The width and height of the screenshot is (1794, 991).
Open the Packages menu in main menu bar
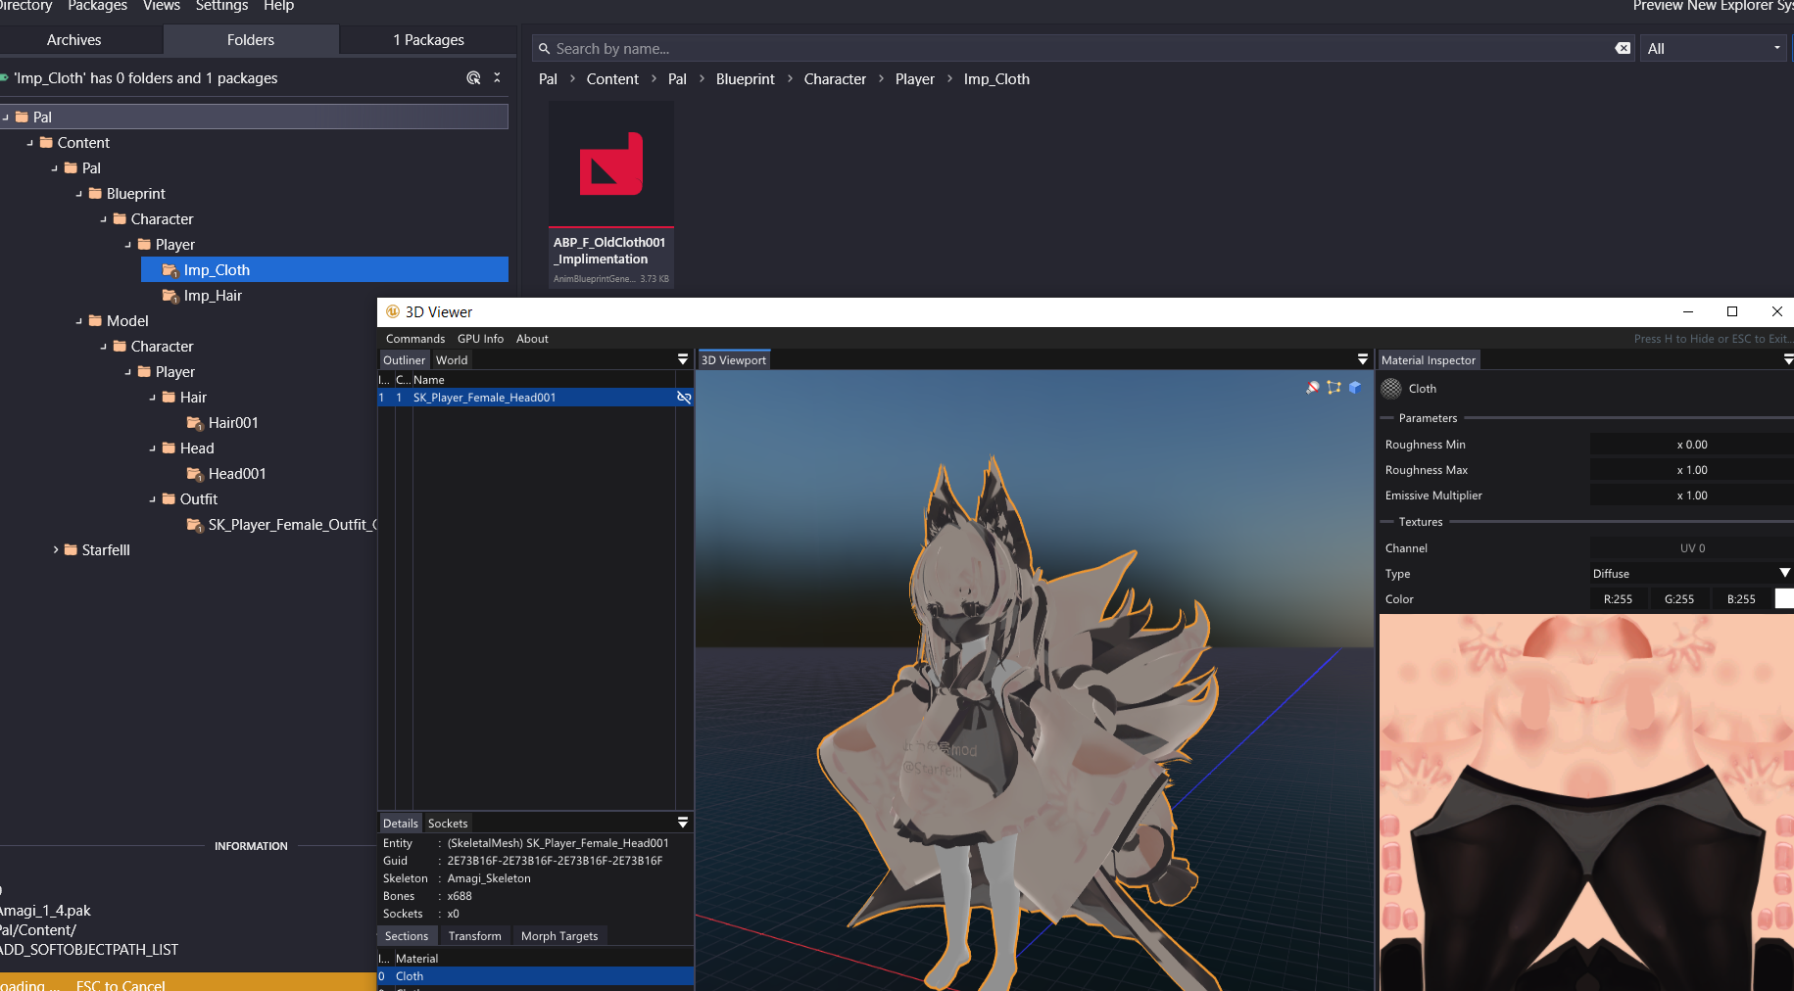coord(98,6)
